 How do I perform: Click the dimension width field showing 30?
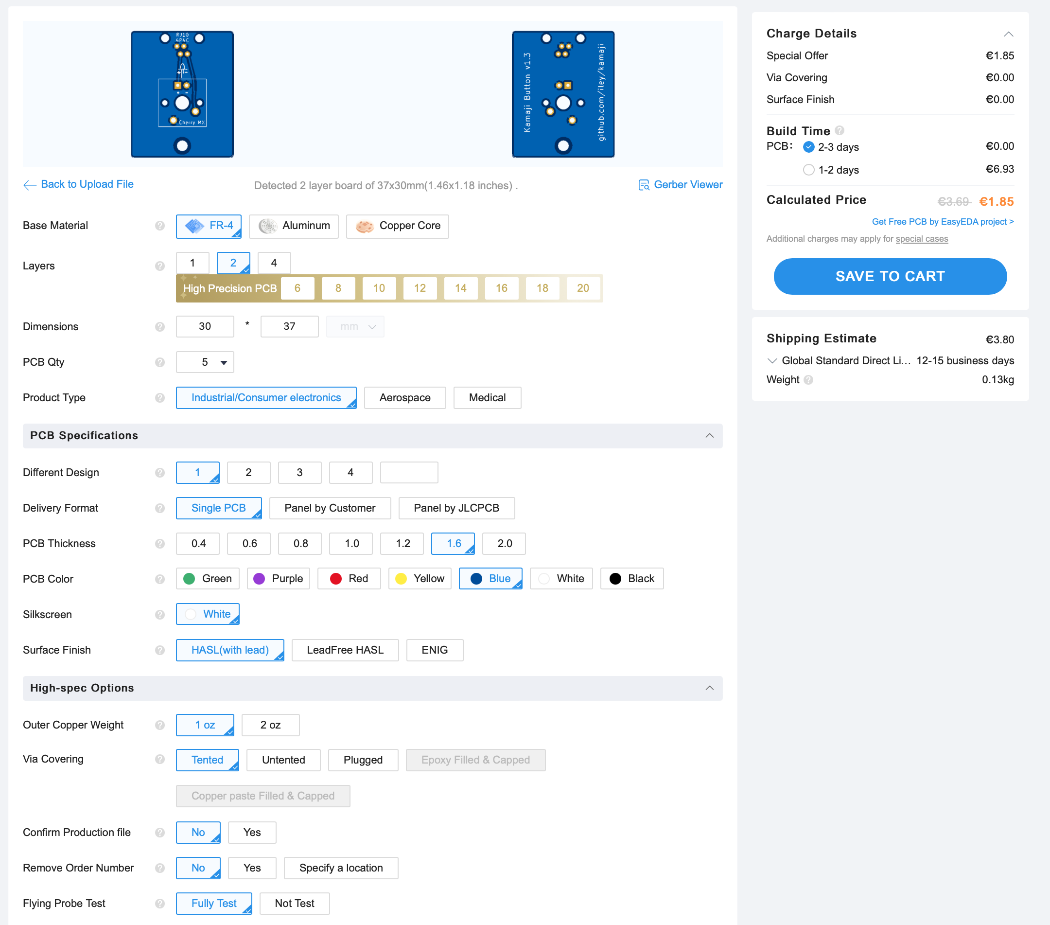205,326
